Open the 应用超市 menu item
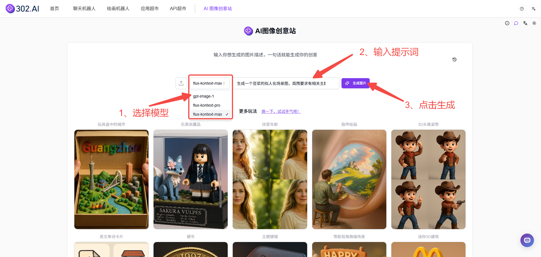The height and width of the screenshot is (257, 541). click(x=150, y=9)
